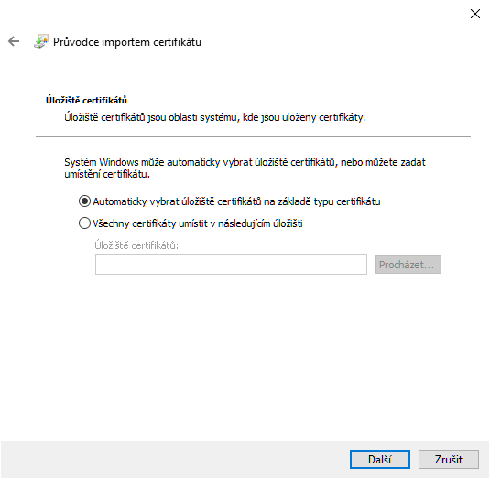The height and width of the screenshot is (479, 490).
Task: Open store browser with Procházet button
Action: point(408,265)
